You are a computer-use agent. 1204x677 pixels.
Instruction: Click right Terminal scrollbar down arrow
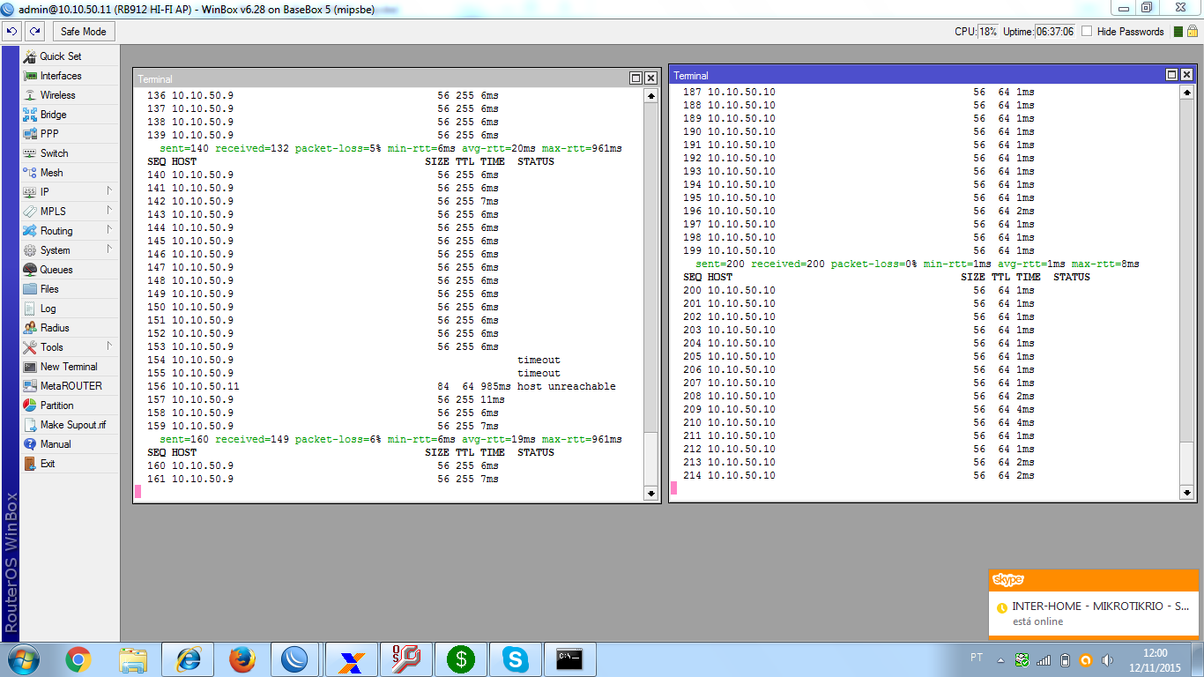1187,492
